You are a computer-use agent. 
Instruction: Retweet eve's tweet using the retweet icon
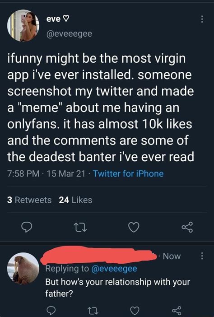tap(80, 228)
